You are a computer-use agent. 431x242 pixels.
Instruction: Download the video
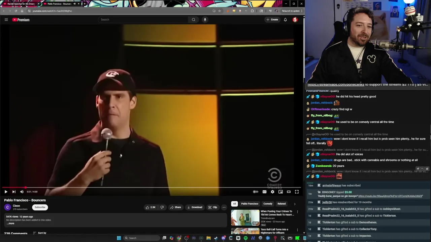point(195,207)
